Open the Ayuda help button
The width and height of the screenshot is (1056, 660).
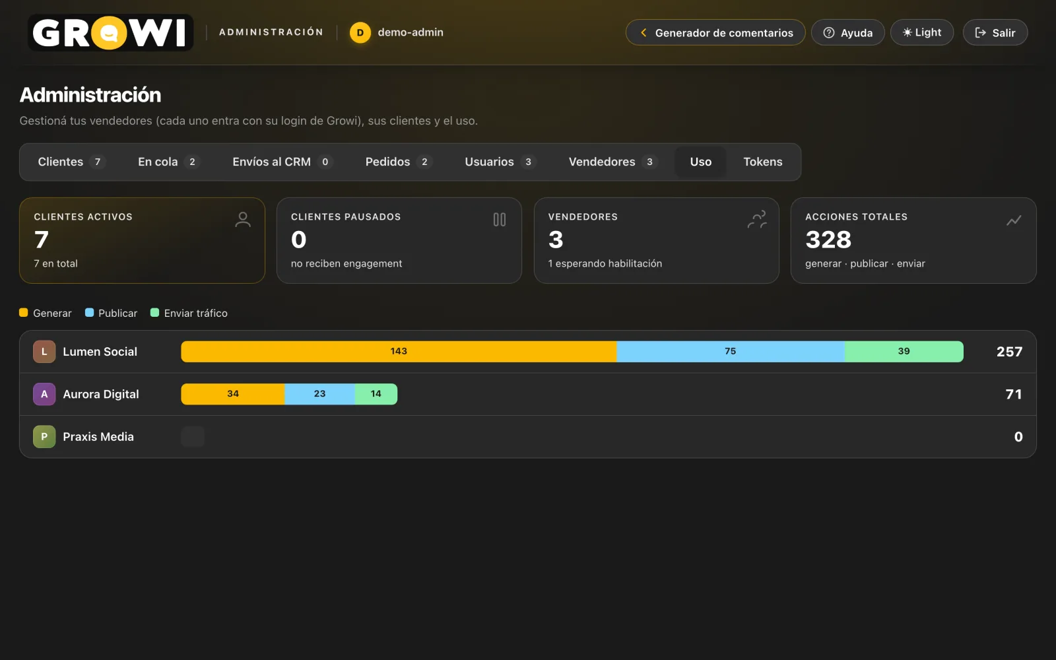[848, 32]
